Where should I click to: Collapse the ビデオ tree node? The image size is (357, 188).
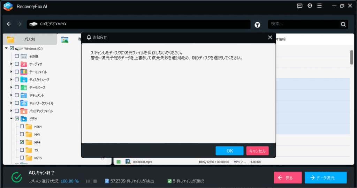12,119
